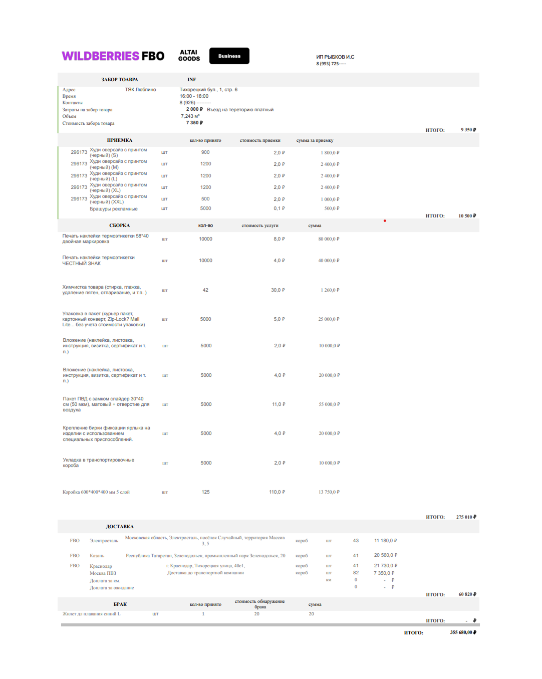Click the Доплата за ожидание label
This screenshot has height=679, width=542.
coord(112,588)
